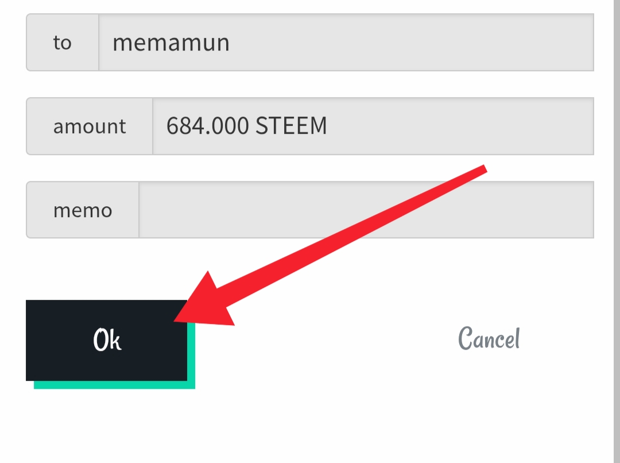
Task: Click the blank area below the Cancel link
Action: tap(489, 408)
